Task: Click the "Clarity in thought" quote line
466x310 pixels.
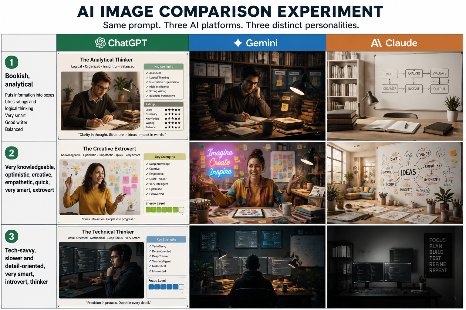Action: [x=122, y=135]
